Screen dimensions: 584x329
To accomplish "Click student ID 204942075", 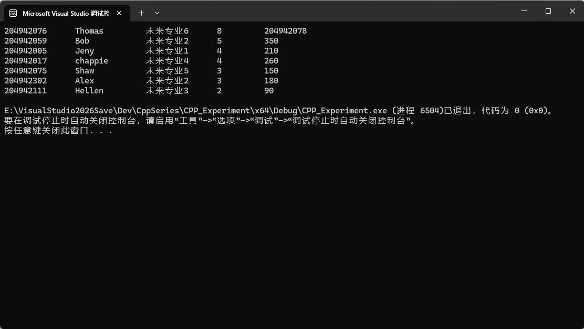I will [26, 71].
